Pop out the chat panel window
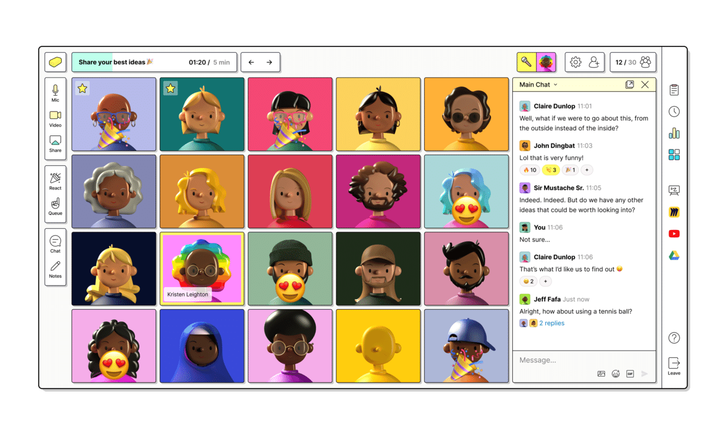 pyautogui.click(x=630, y=84)
